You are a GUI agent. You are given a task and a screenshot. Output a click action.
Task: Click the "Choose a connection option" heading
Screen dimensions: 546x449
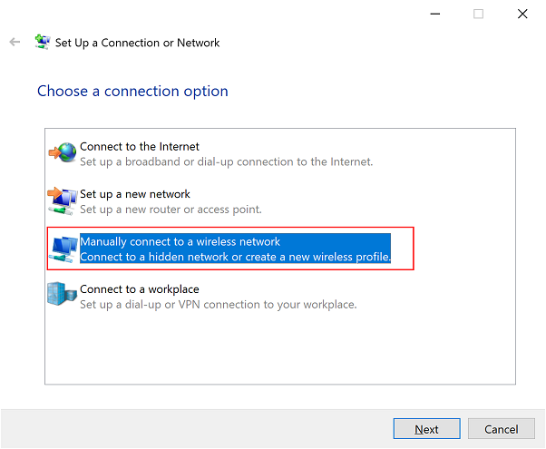(132, 92)
